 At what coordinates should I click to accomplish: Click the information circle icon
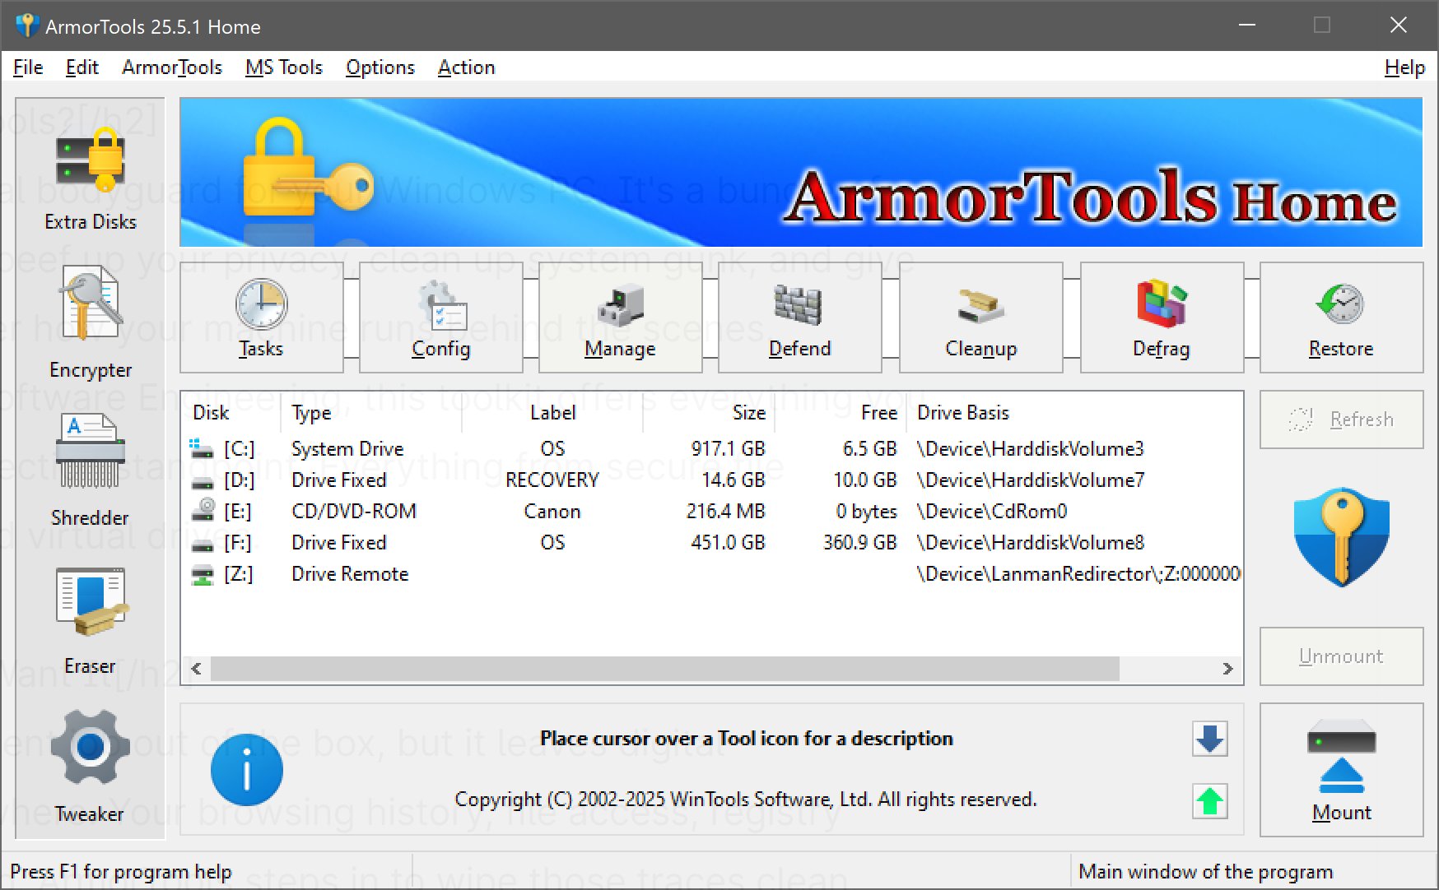pos(247,770)
